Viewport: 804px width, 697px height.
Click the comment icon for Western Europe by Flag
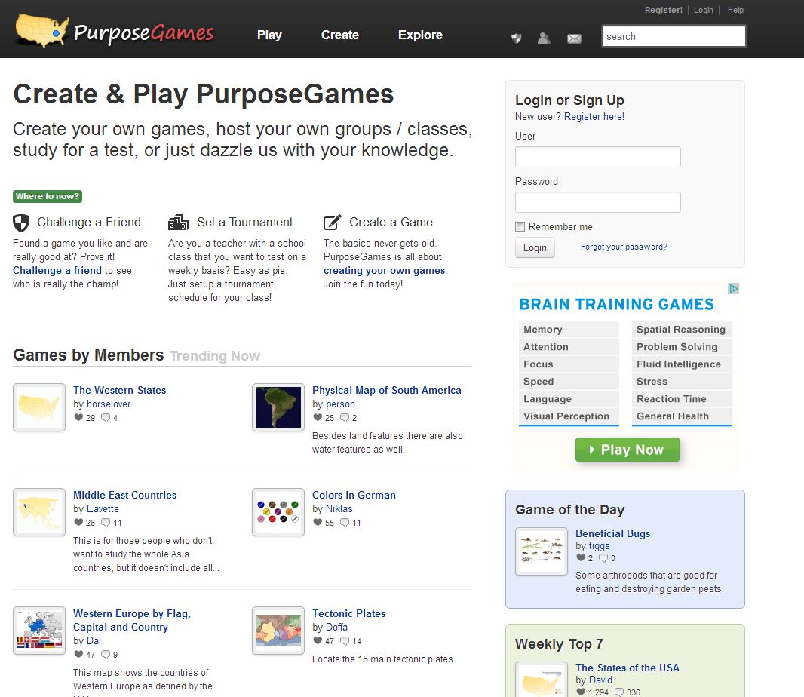click(x=106, y=655)
